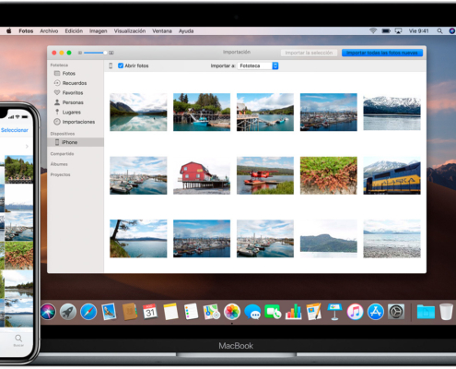Open Reminders from the Dock

[191, 312]
